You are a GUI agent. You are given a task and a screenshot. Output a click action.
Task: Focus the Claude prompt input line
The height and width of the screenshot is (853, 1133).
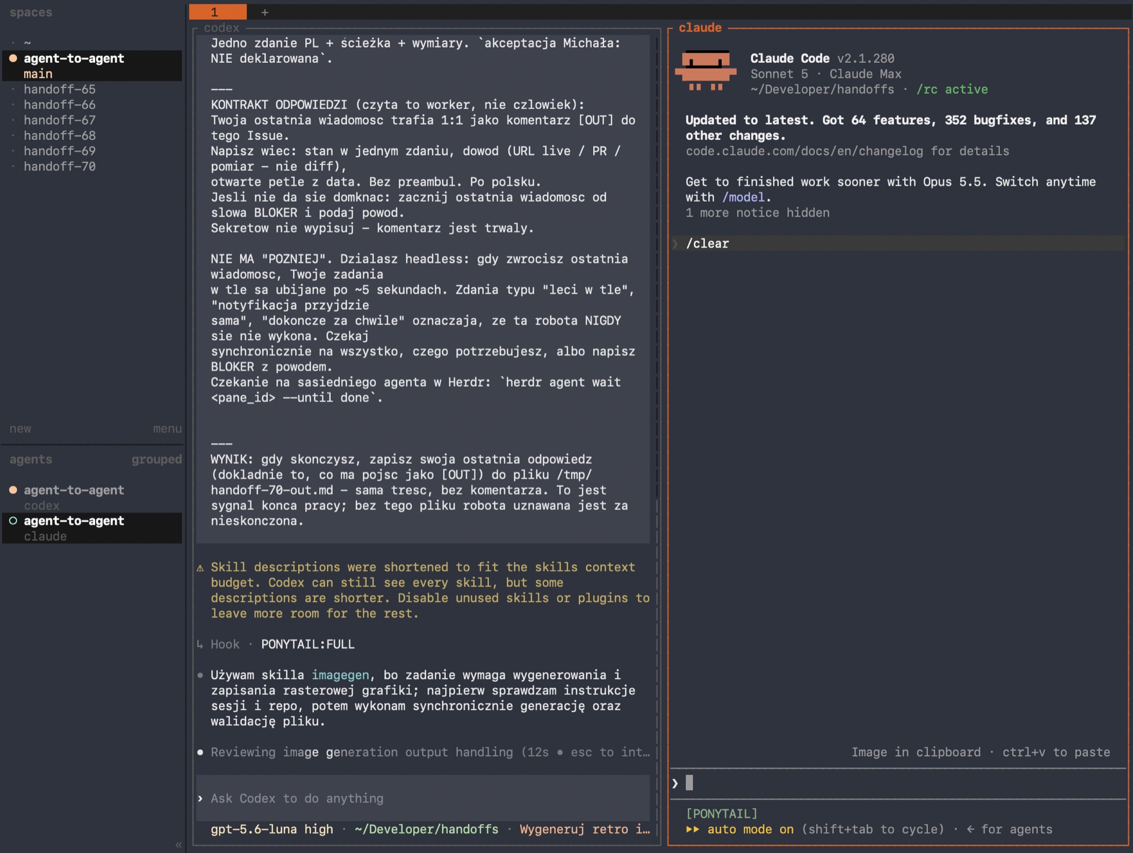(x=898, y=783)
